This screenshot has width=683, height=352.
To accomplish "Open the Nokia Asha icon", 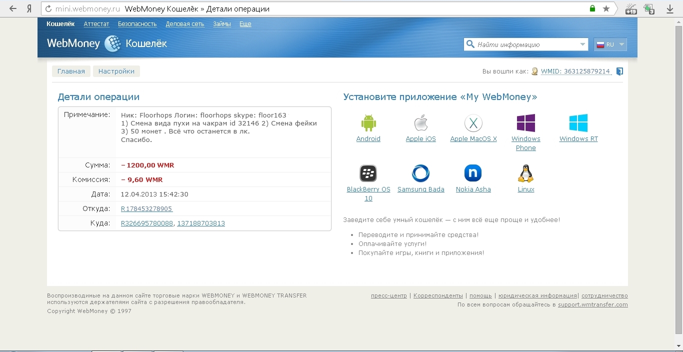I will tap(473, 173).
